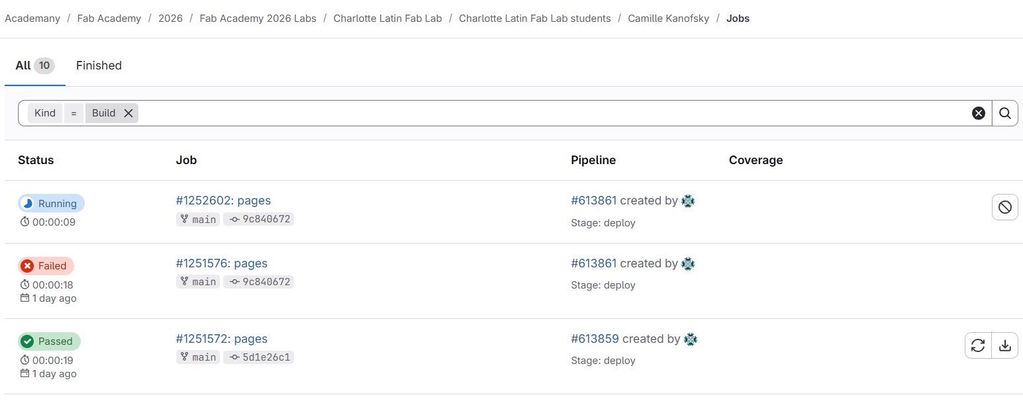
Task: Remove the Build filter token
Action: (x=128, y=113)
